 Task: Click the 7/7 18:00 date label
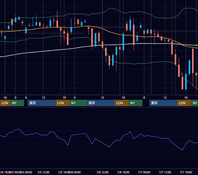click(186, 172)
